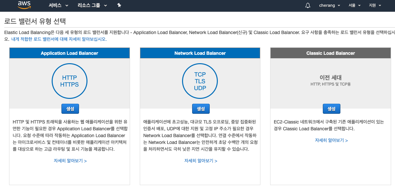Open 자세히 알아보기 under Network Load Balancer

pyautogui.click(x=201, y=160)
